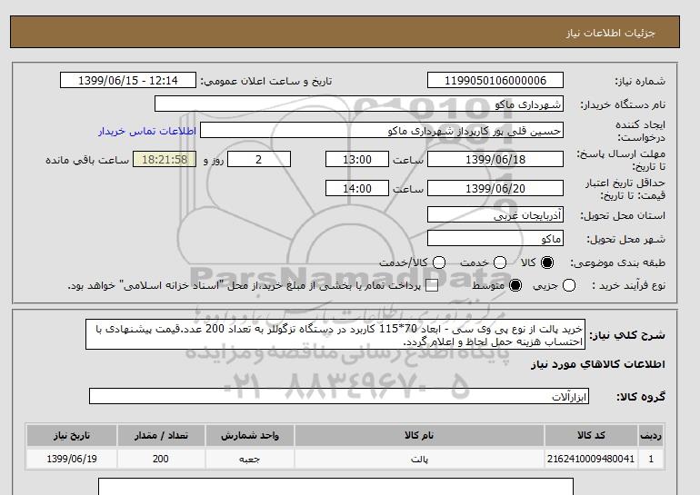Click the quantity cell 200
This screenshot has width=700, height=495.
[x=161, y=459]
